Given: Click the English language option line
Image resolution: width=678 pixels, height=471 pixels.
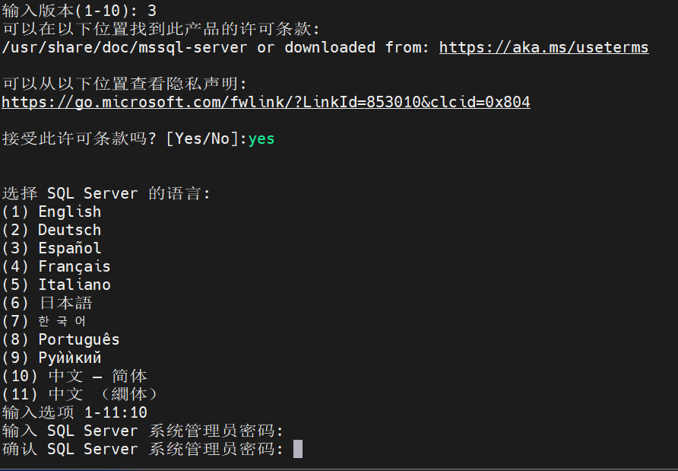Looking at the screenshot, I should pyautogui.click(x=52, y=212).
